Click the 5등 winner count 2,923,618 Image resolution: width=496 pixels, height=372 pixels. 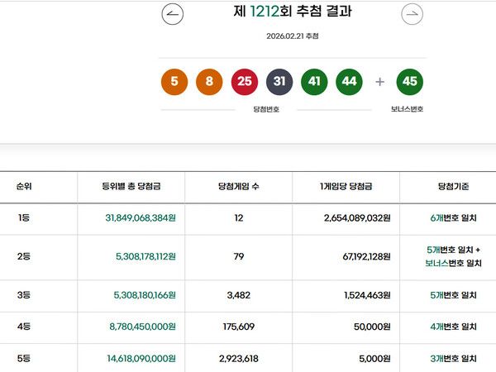click(239, 359)
